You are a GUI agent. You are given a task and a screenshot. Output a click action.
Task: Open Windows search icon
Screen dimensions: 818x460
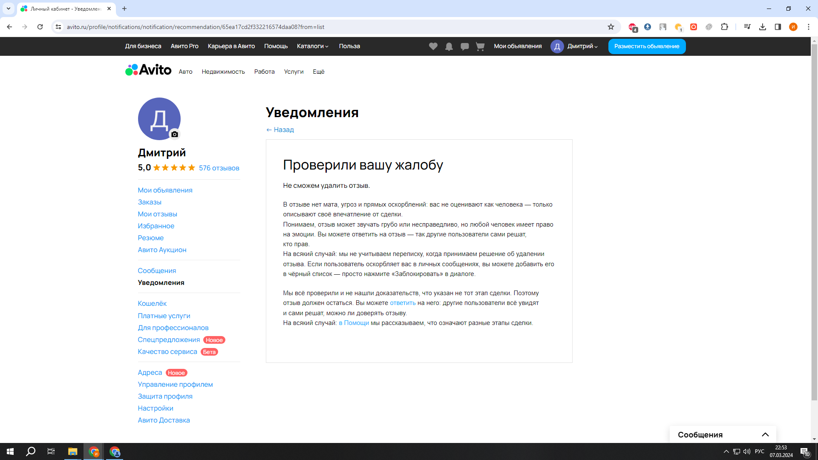tap(31, 451)
